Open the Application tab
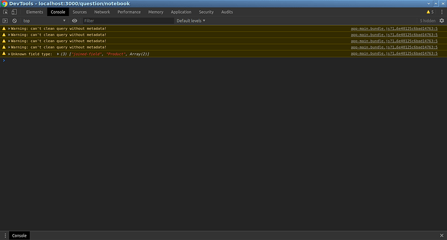Image resolution: width=447 pixels, height=240 pixels. [x=181, y=12]
